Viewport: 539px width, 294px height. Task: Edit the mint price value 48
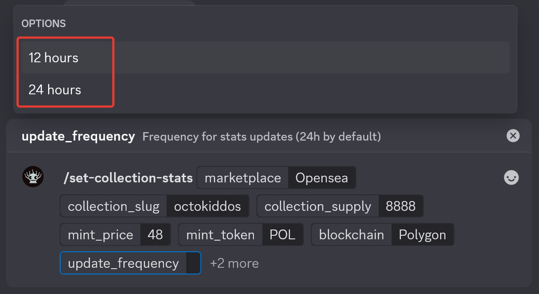point(155,234)
